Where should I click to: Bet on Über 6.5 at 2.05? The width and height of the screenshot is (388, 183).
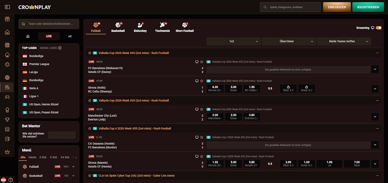288,164
